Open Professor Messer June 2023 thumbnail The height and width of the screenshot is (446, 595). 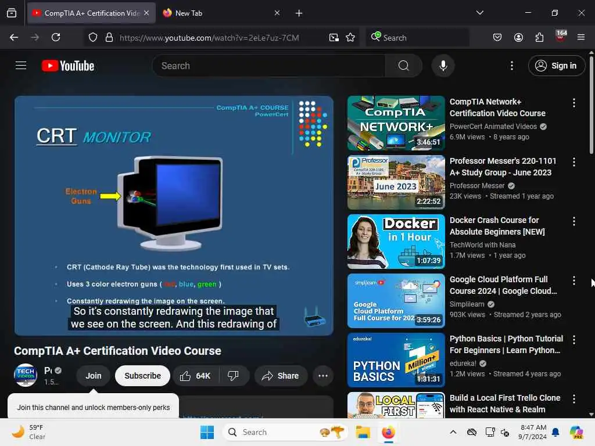tap(396, 182)
